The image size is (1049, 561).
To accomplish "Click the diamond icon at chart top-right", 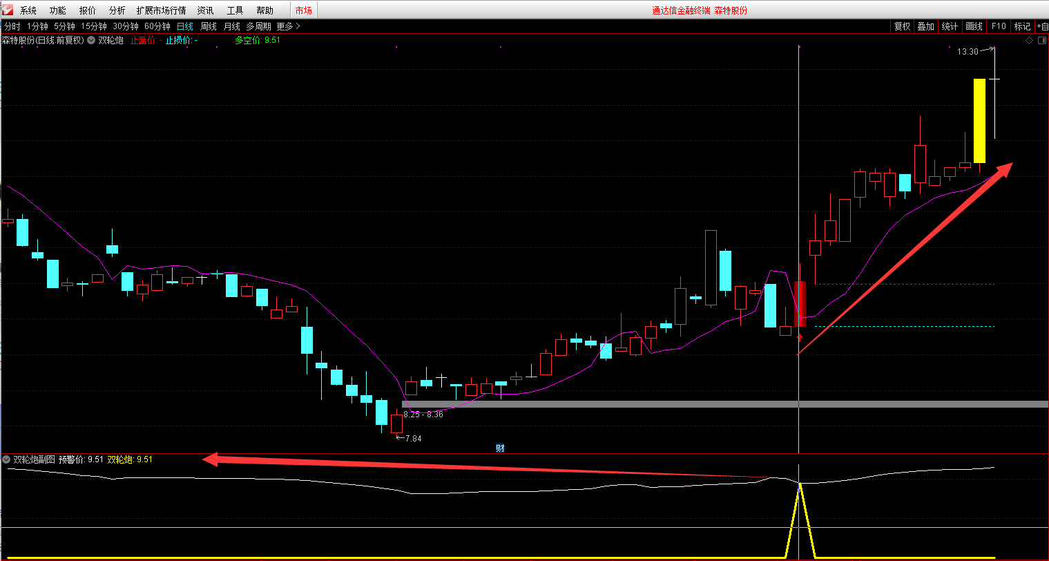I will point(1029,41).
